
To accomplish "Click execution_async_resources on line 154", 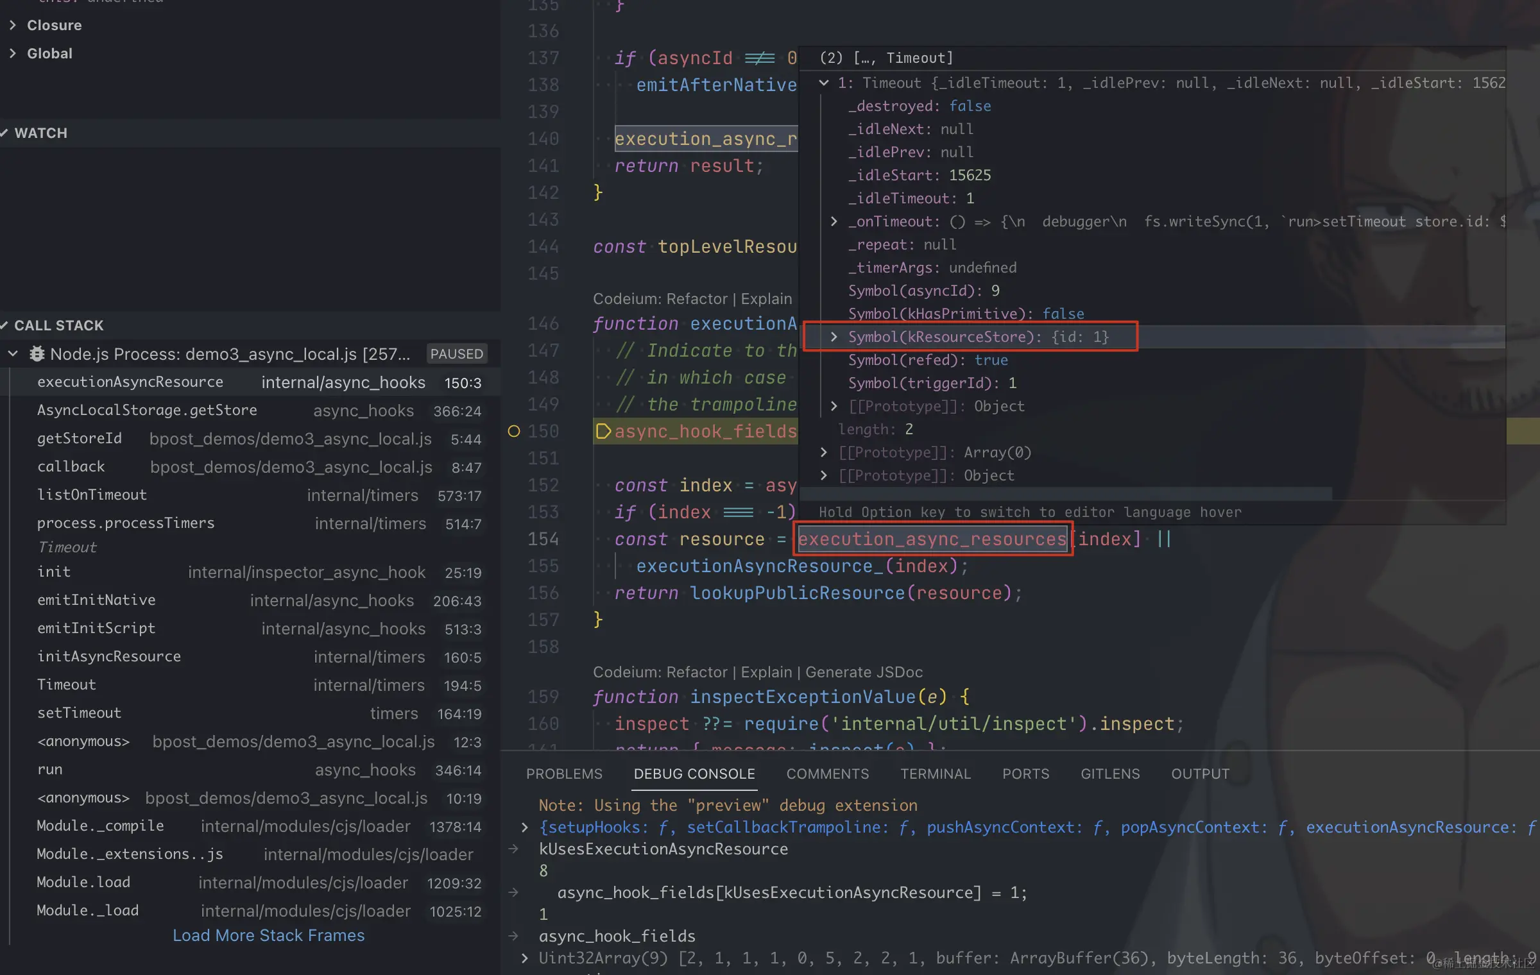I will (x=932, y=539).
